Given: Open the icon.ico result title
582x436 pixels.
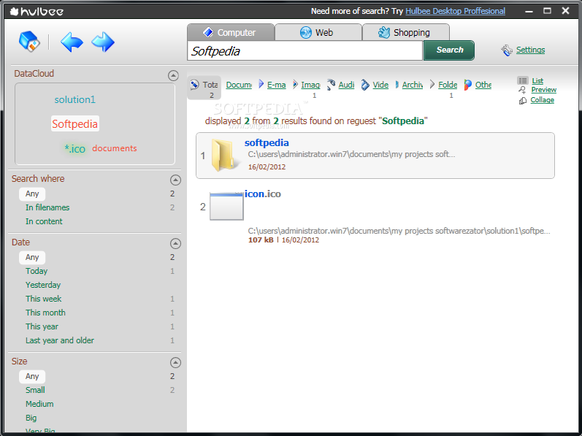Looking at the screenshot, I should point(263,194).
